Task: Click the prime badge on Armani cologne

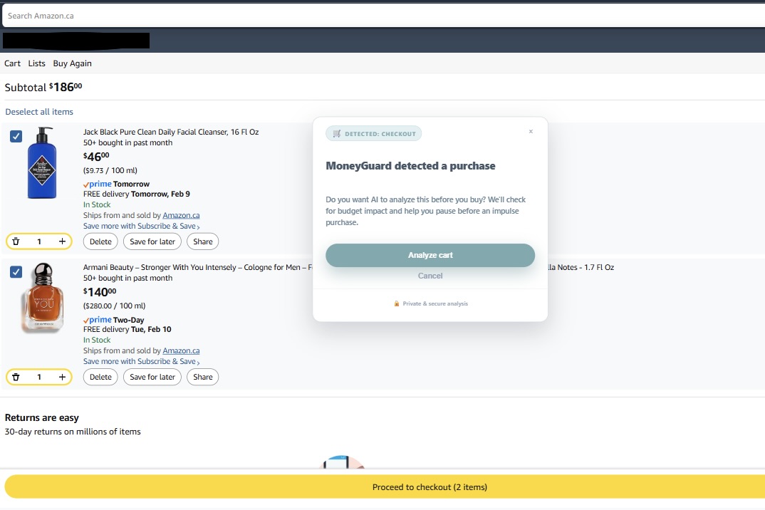Action: coord(97,320)
